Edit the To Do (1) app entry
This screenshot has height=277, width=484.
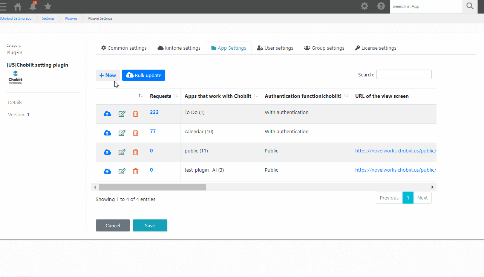pyautogui.click(x=122, y=114)
